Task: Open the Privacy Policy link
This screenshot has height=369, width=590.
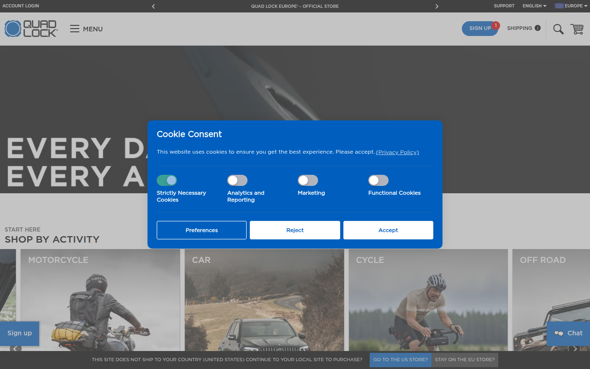Action: [x=397, y=152]
